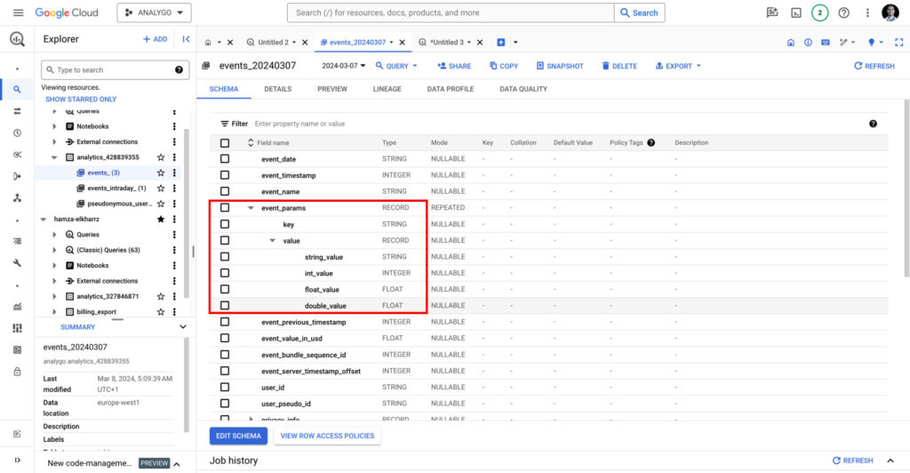
Task: Click the Edit Schema button
Action: click(238, 436)
